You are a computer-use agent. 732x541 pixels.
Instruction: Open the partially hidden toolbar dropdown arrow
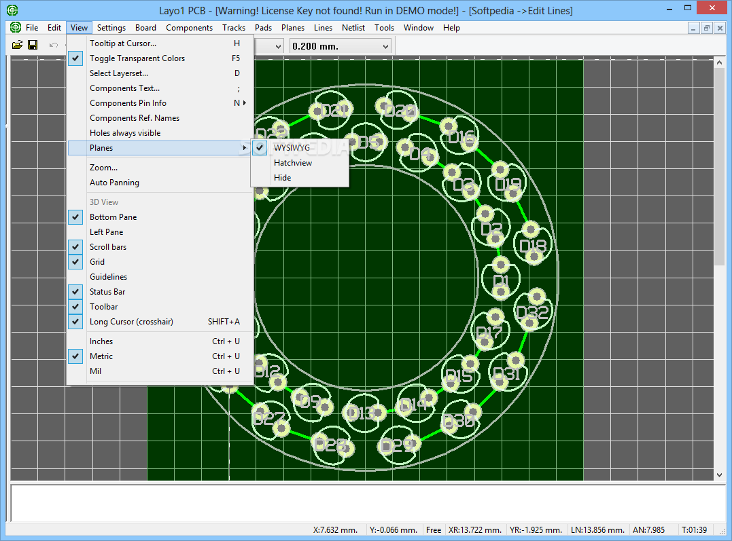tap(278, 46)
